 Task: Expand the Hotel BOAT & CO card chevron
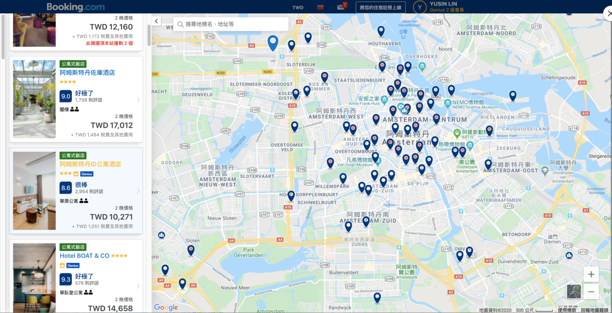coord(138,286)
